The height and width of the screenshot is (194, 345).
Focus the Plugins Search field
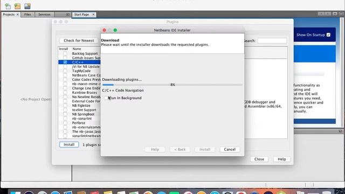coord(272,41)
